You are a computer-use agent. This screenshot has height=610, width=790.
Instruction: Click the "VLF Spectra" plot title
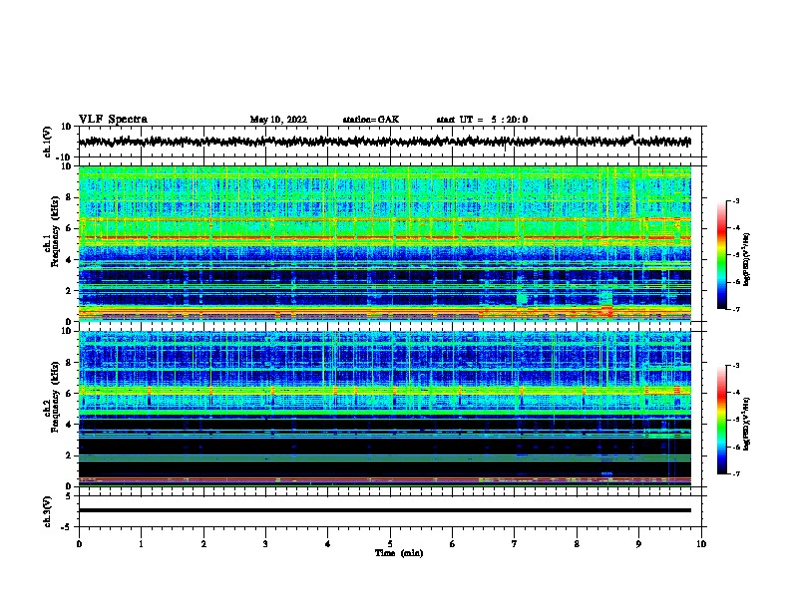pyautogui.click(x=113, y=119)
